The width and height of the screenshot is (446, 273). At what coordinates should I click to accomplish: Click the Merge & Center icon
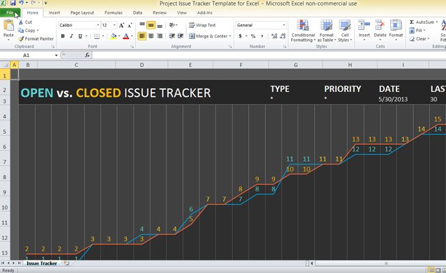[192, 36]
